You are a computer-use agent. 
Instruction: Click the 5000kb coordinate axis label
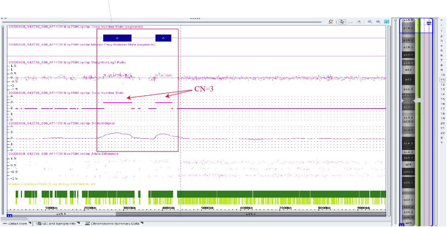pos(207,208)
